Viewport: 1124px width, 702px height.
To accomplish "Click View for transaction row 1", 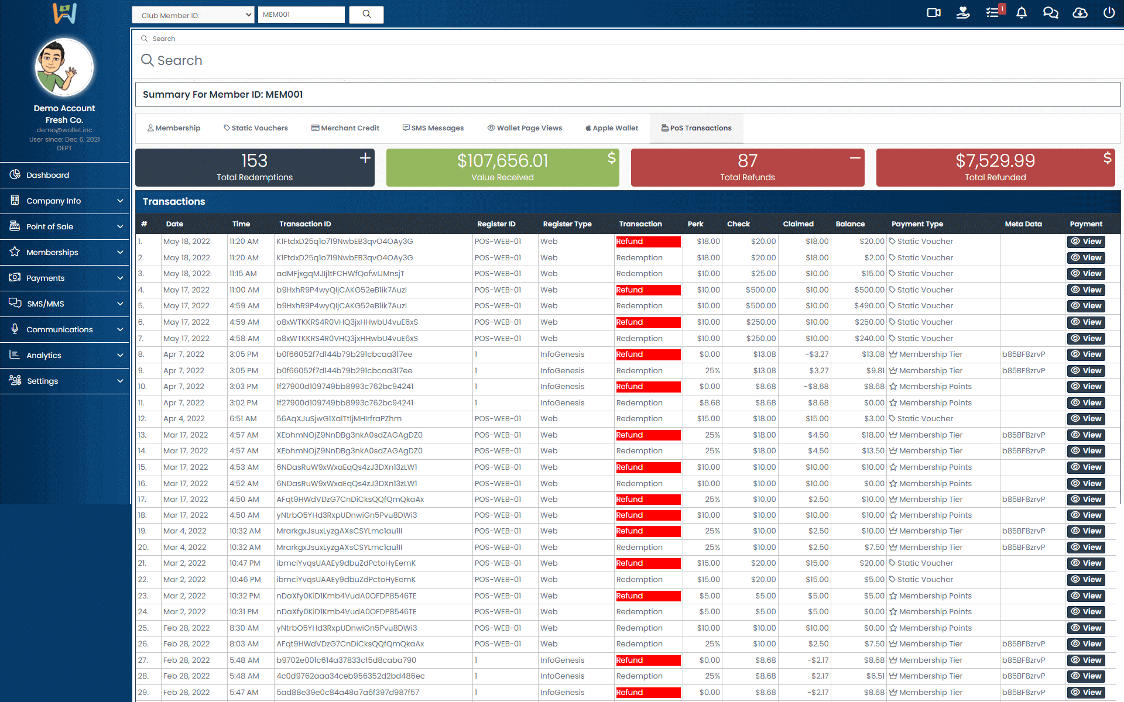I will pos(1086,242).
